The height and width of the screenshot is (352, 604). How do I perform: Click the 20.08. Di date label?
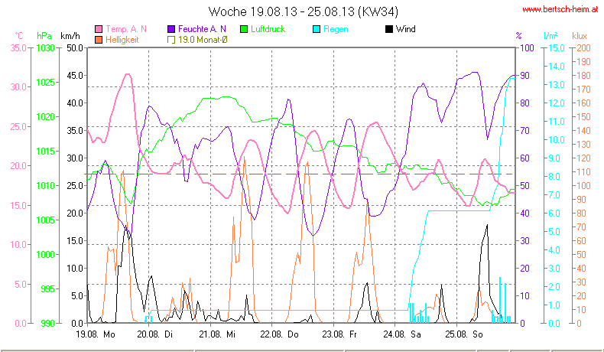pyautogui.click(x=155, y=334)
